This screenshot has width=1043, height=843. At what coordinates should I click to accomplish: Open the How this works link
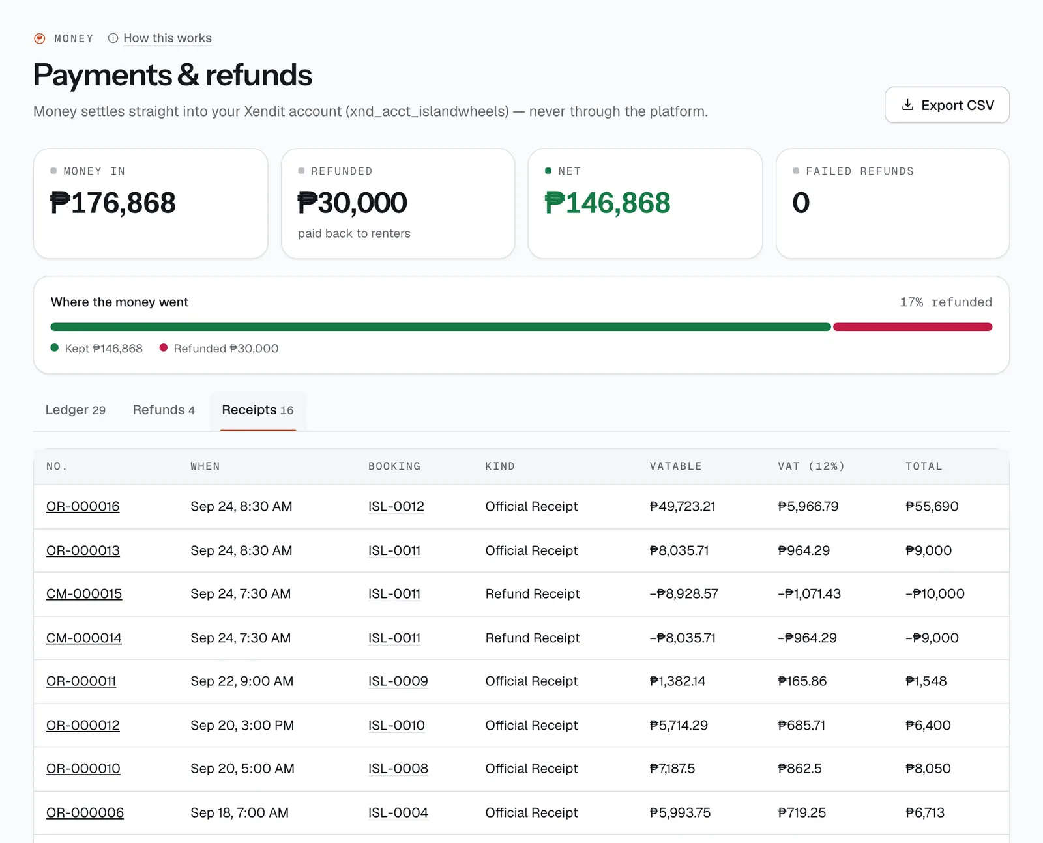[168, 38]
